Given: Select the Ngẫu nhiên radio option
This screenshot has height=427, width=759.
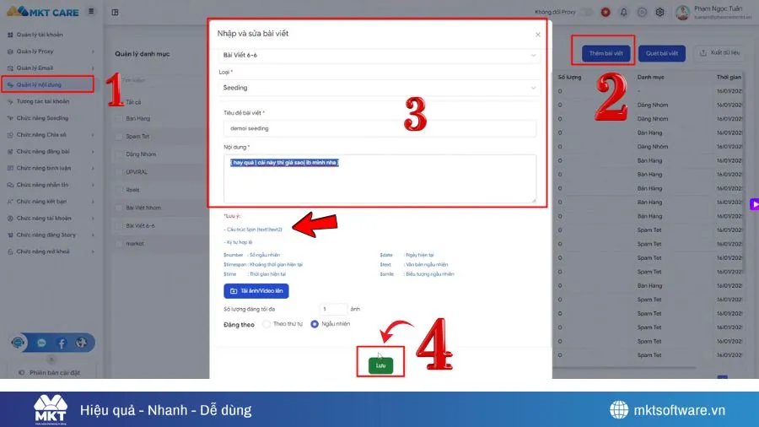Looking at the screenshot, I should point(315,324).
